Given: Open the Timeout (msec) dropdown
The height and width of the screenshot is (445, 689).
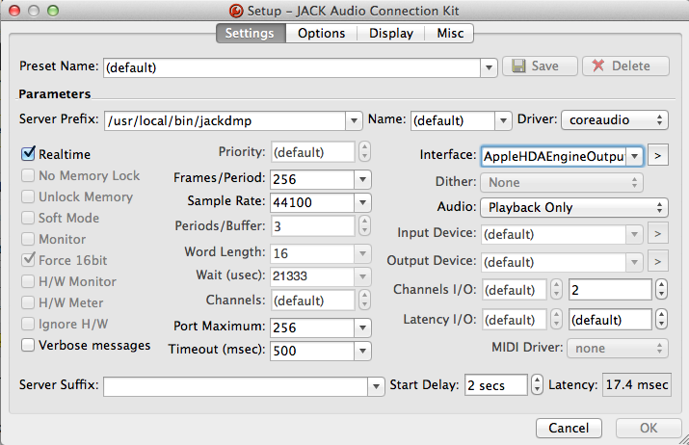Looking at the screenshot, I should 362,351.
